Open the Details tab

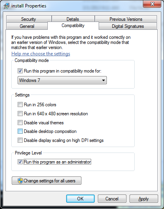[x=73, y=19]
